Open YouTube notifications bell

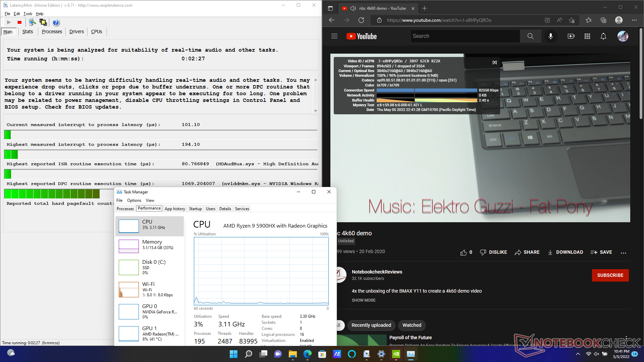pyautogui.click(x=603, y=36)
